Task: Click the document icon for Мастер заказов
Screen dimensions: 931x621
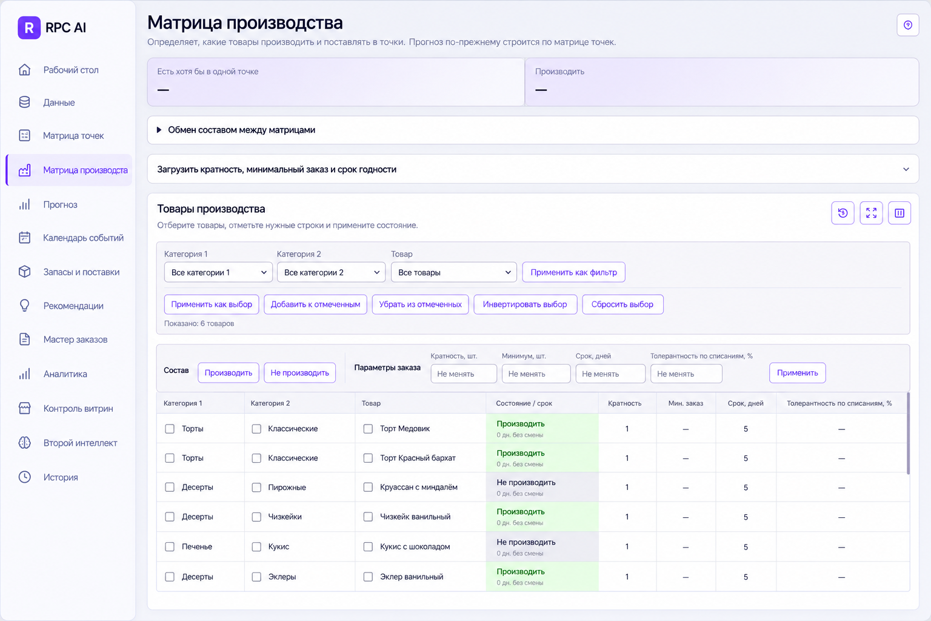Action: tap(24, 340)
